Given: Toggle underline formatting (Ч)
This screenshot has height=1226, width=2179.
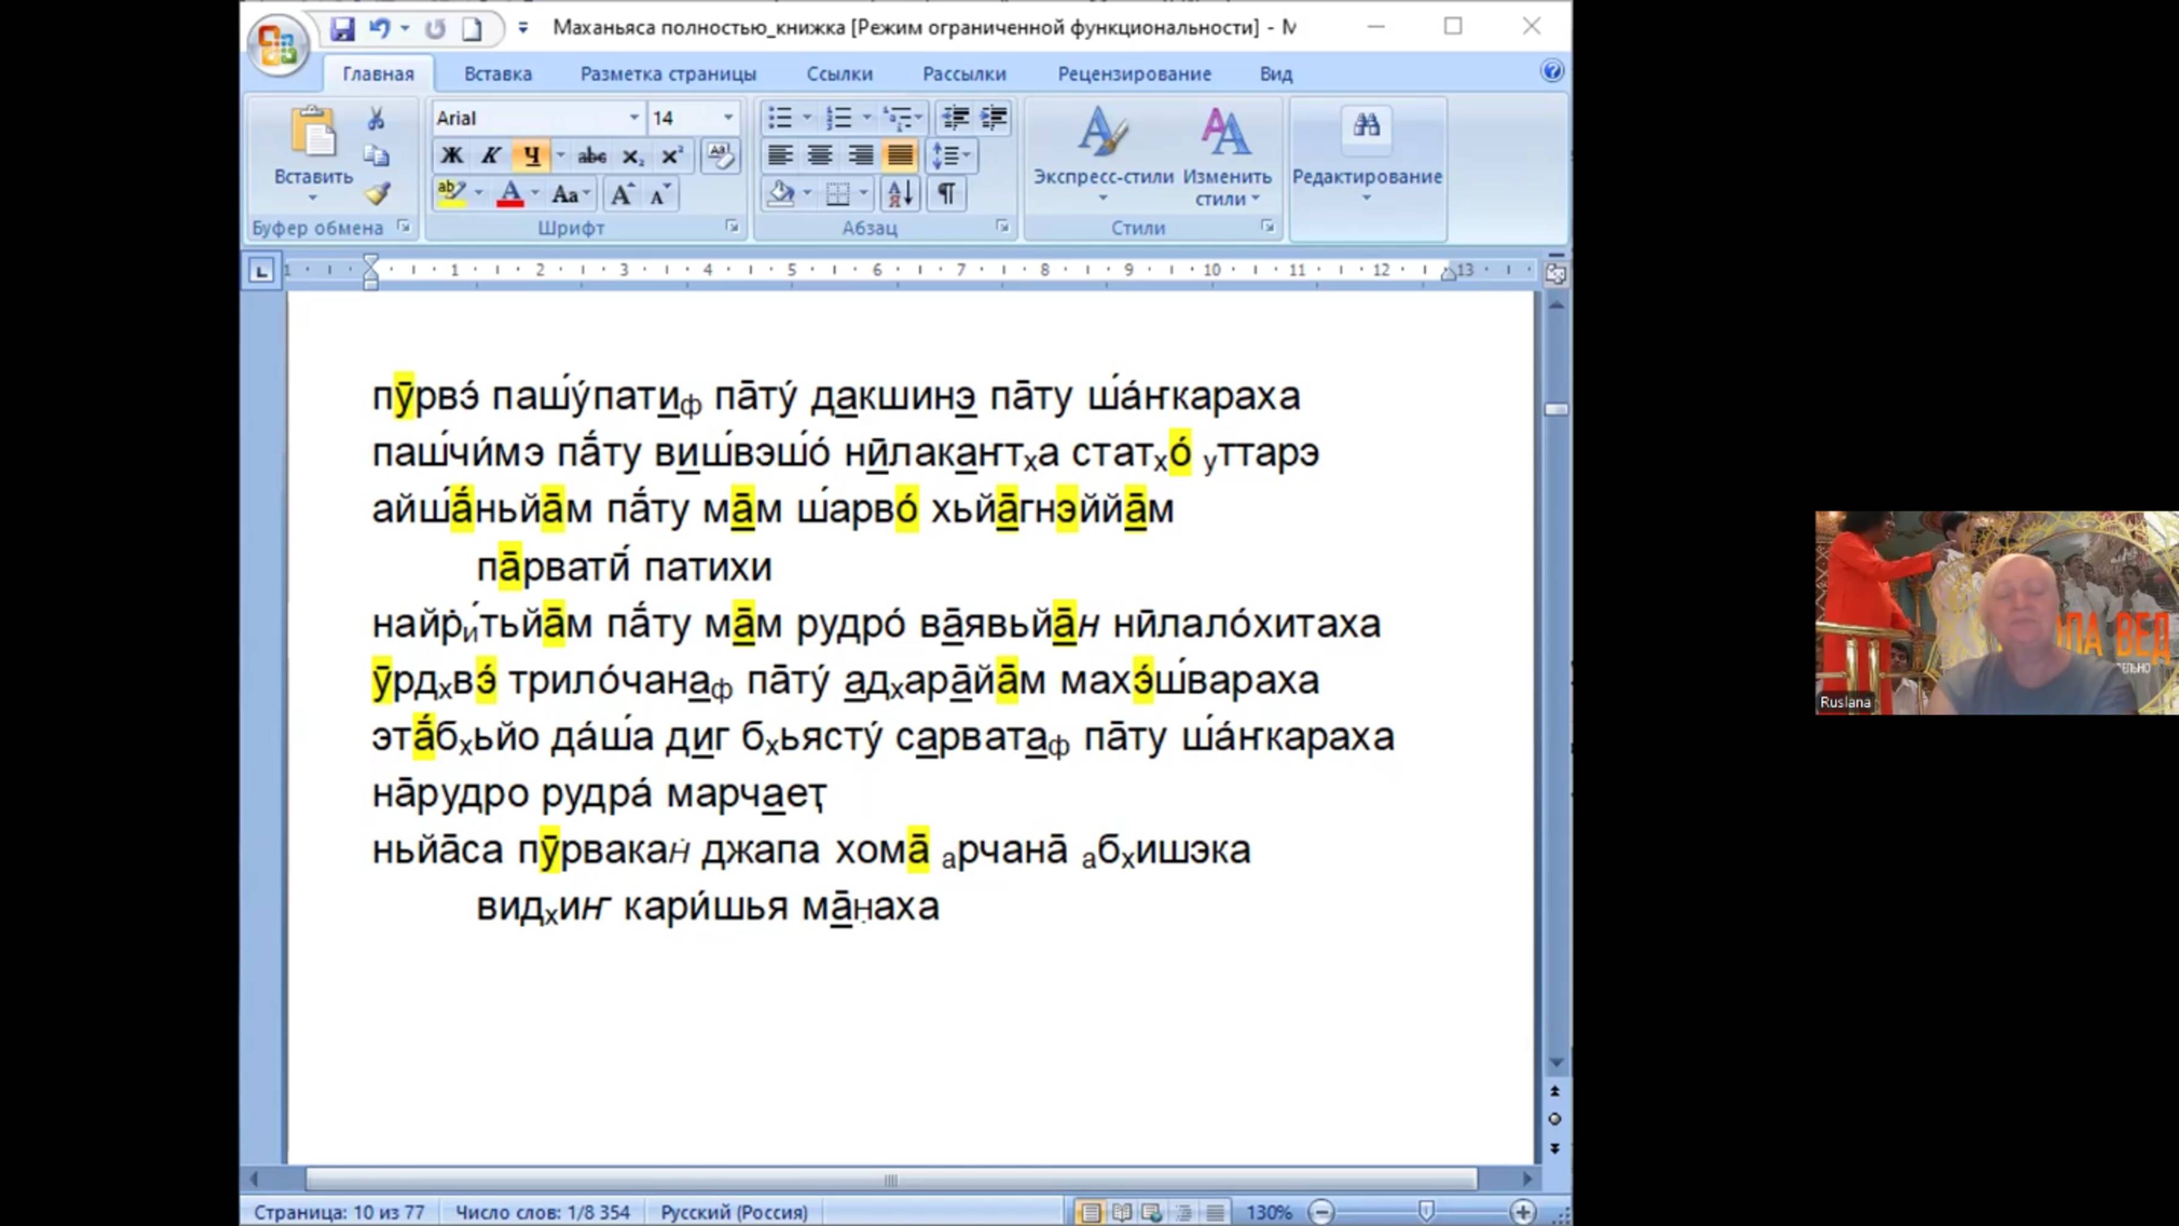Looking at the screenshot, I should point(531,156).
